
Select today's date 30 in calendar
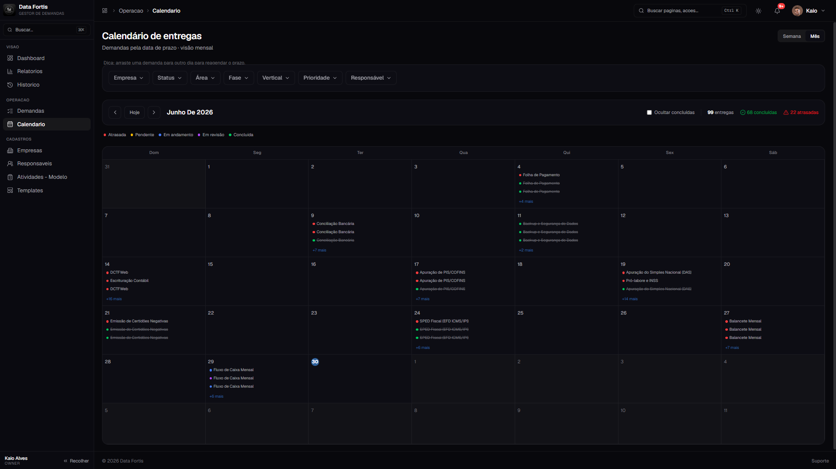point(315,362)
